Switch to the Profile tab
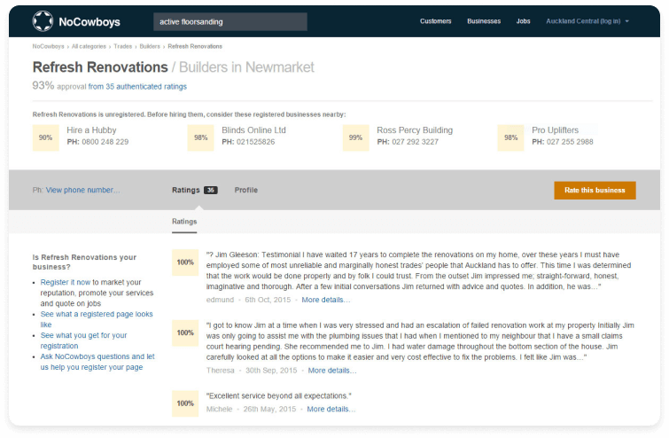This screenshot has height=438, width=669. click(x=246, y=191)
